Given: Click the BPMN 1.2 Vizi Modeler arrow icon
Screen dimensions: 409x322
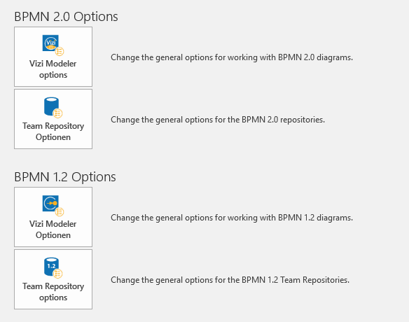Looking at the screenshot, I should (x=50, y=204).
